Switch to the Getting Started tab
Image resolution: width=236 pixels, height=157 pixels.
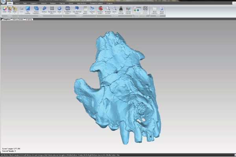click(17, 19)
